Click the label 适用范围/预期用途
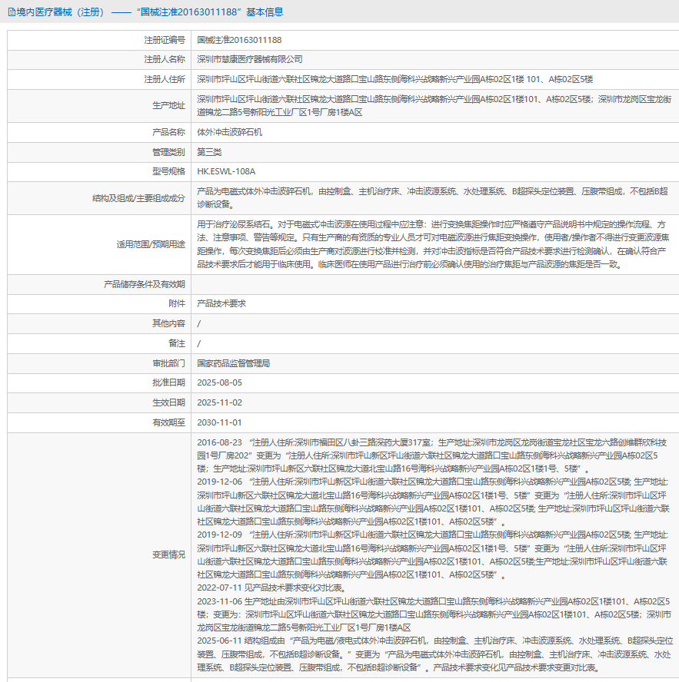 point(151,244)
